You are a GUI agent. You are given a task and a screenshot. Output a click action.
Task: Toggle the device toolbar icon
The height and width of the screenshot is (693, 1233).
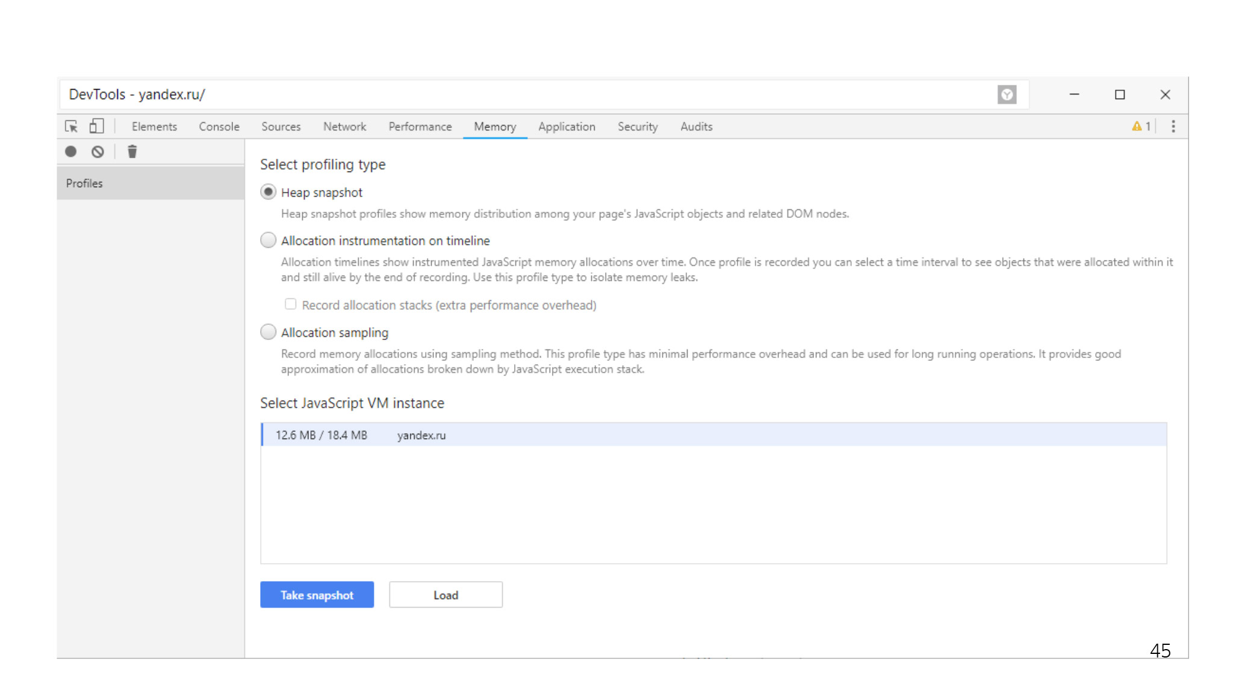coord(96,126)
